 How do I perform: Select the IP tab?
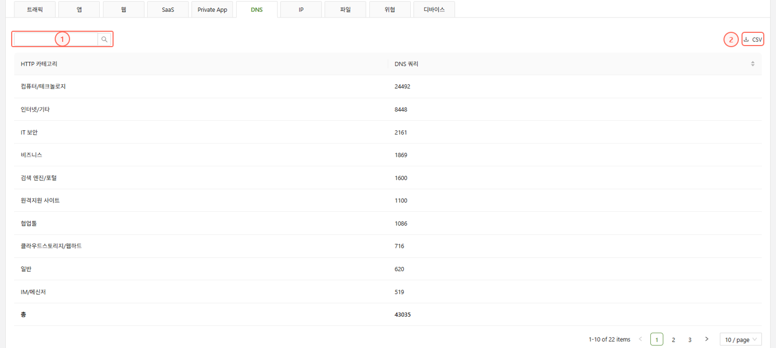[x=301, y=10]
